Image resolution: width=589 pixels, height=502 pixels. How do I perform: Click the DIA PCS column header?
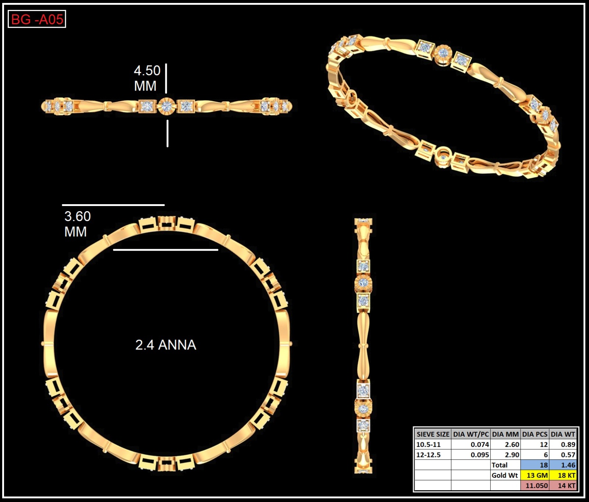535,434
